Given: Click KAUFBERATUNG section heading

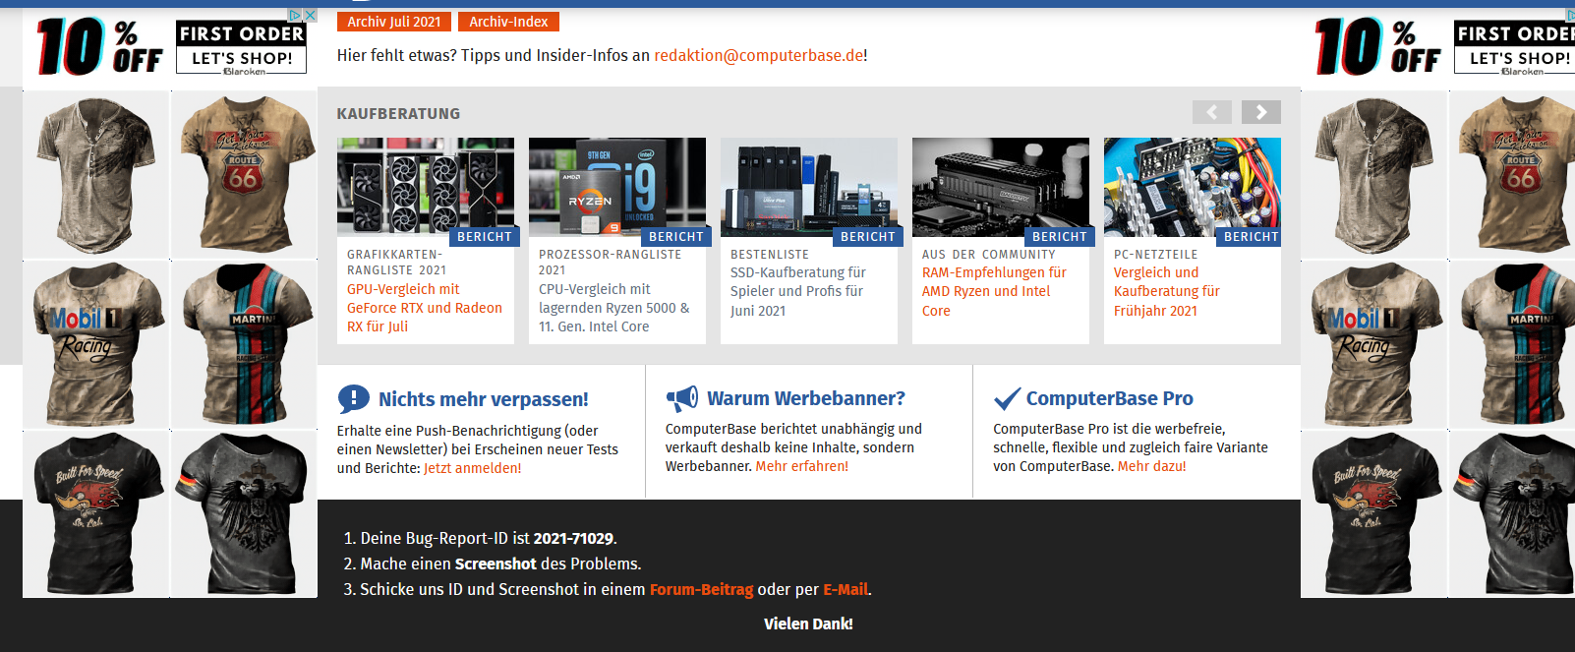Looking at the screenshot, I should tap(398, 114).
